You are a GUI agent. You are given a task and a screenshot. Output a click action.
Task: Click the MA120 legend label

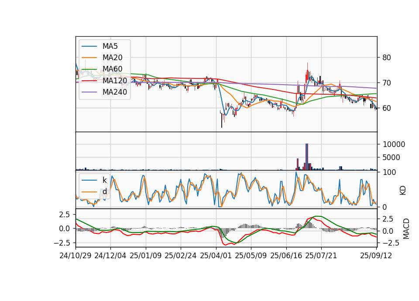pyautogui.click(x=115, y=81)
